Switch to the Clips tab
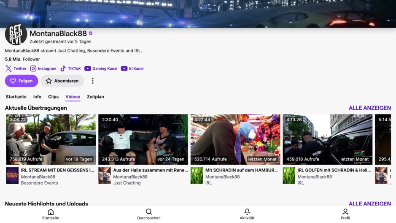The height and width of the screenshot is (223, 396). pyautogui.click(x=53, y=97)
